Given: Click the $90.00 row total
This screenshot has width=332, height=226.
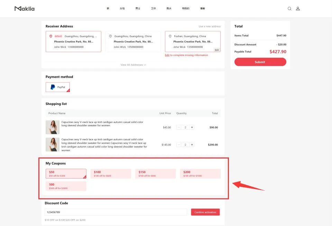Looking at the screenshot, I should coord(214,127).
